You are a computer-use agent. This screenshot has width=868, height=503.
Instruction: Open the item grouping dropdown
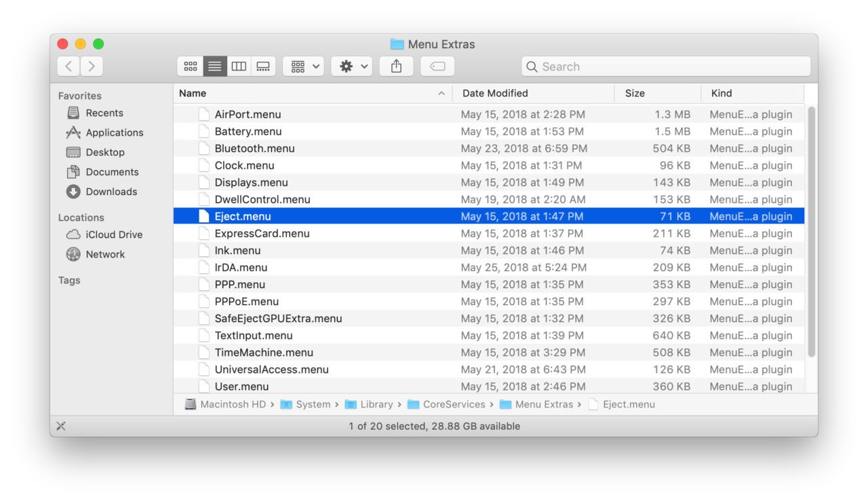point(302,66)
